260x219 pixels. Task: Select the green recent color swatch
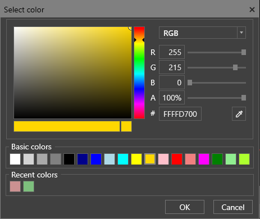point(29,186)
